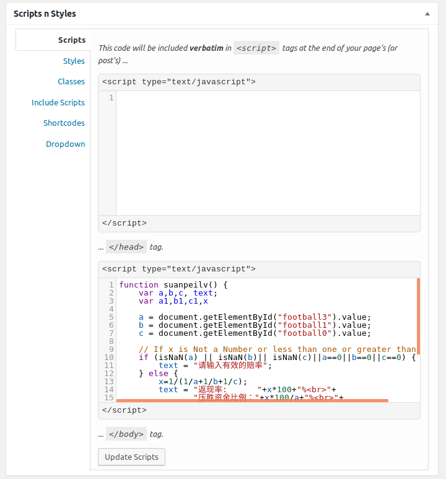Click the </head> code tag label
This screenshot has height=479, width=446.
[126, 247]
